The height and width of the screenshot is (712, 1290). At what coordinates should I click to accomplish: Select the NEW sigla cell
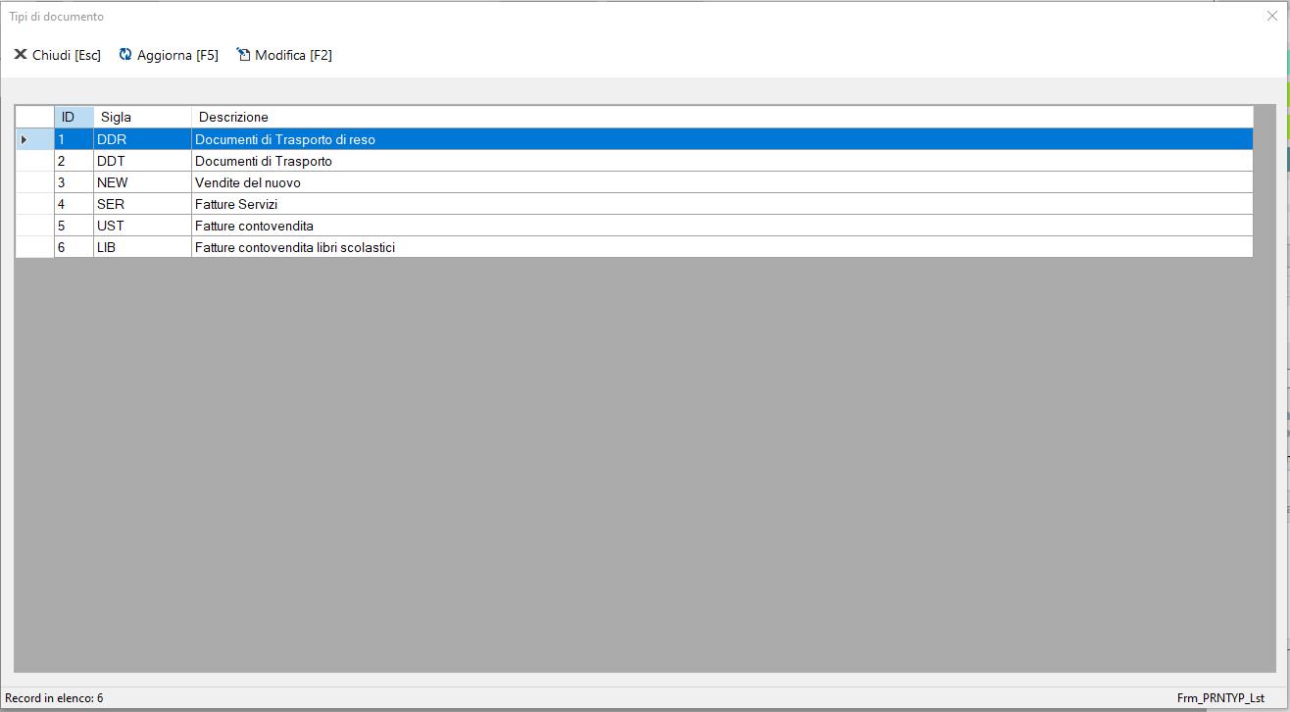142,182
